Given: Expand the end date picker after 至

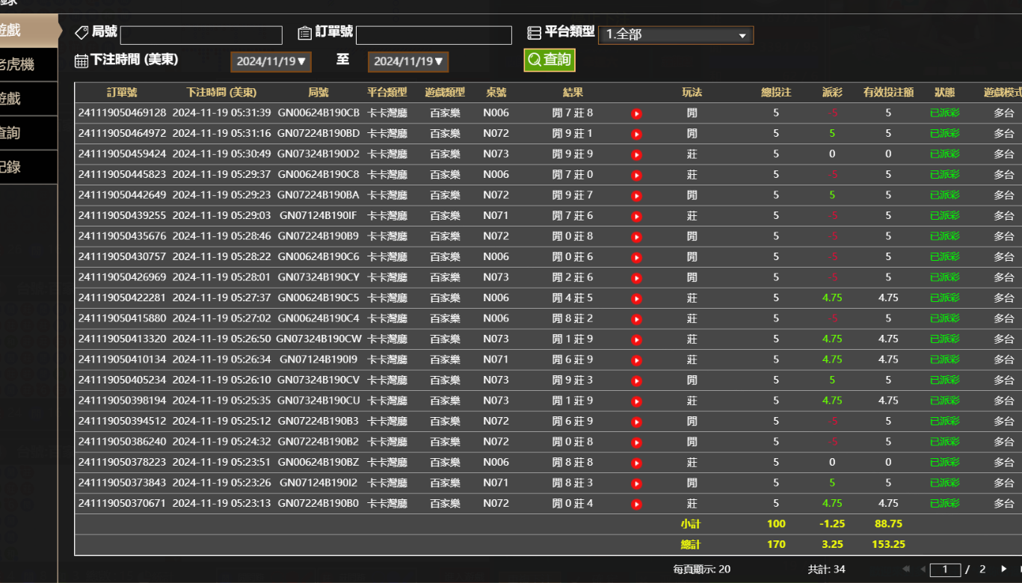Looking at the screenshot, I should point(408,62).
